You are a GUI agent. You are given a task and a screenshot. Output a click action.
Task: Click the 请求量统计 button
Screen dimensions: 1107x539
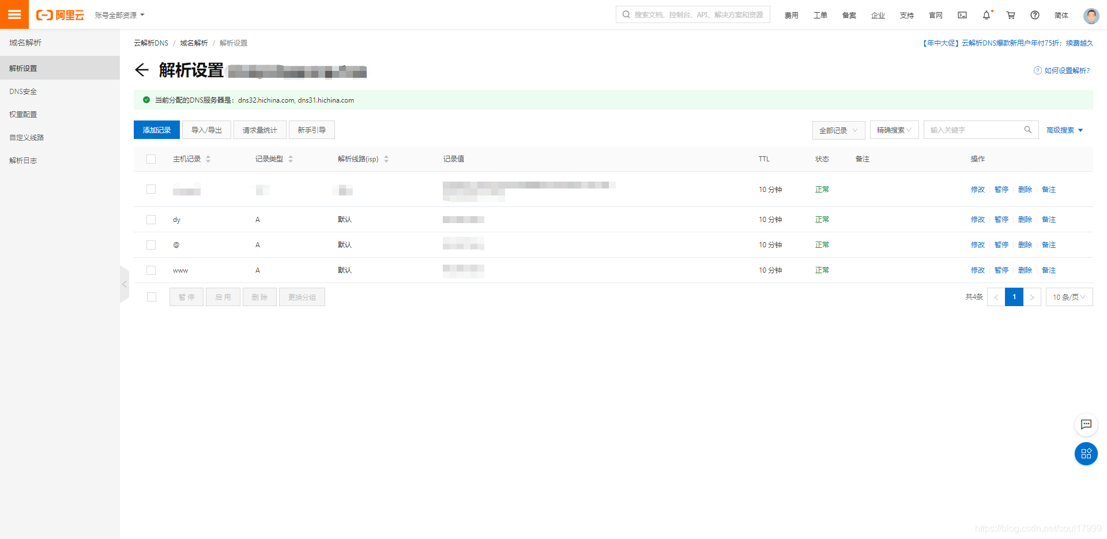[x=259, y=130]
